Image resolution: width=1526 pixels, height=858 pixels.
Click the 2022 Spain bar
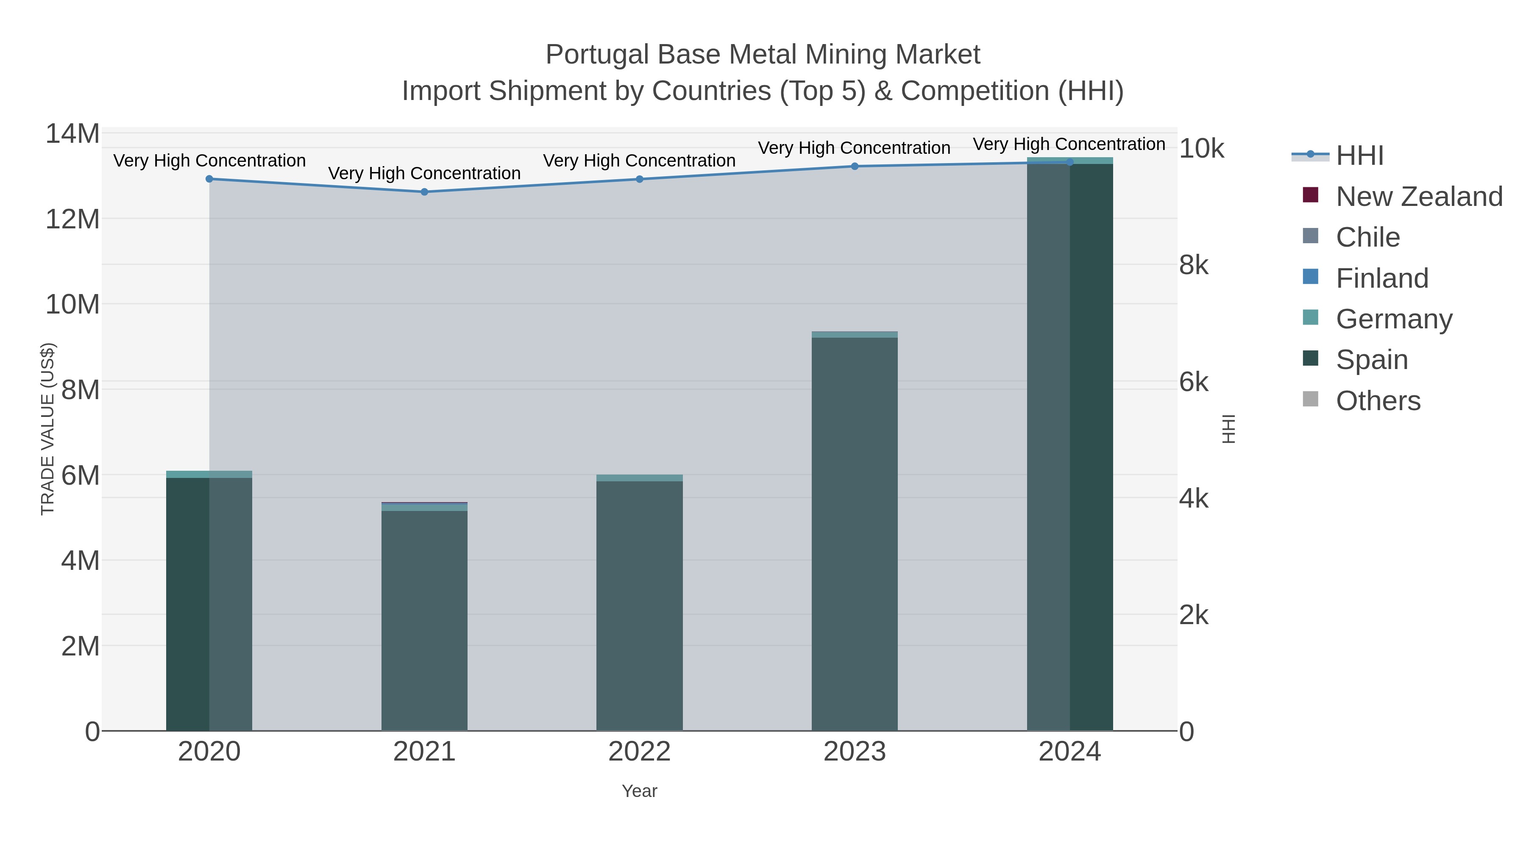tap(639, 606)
